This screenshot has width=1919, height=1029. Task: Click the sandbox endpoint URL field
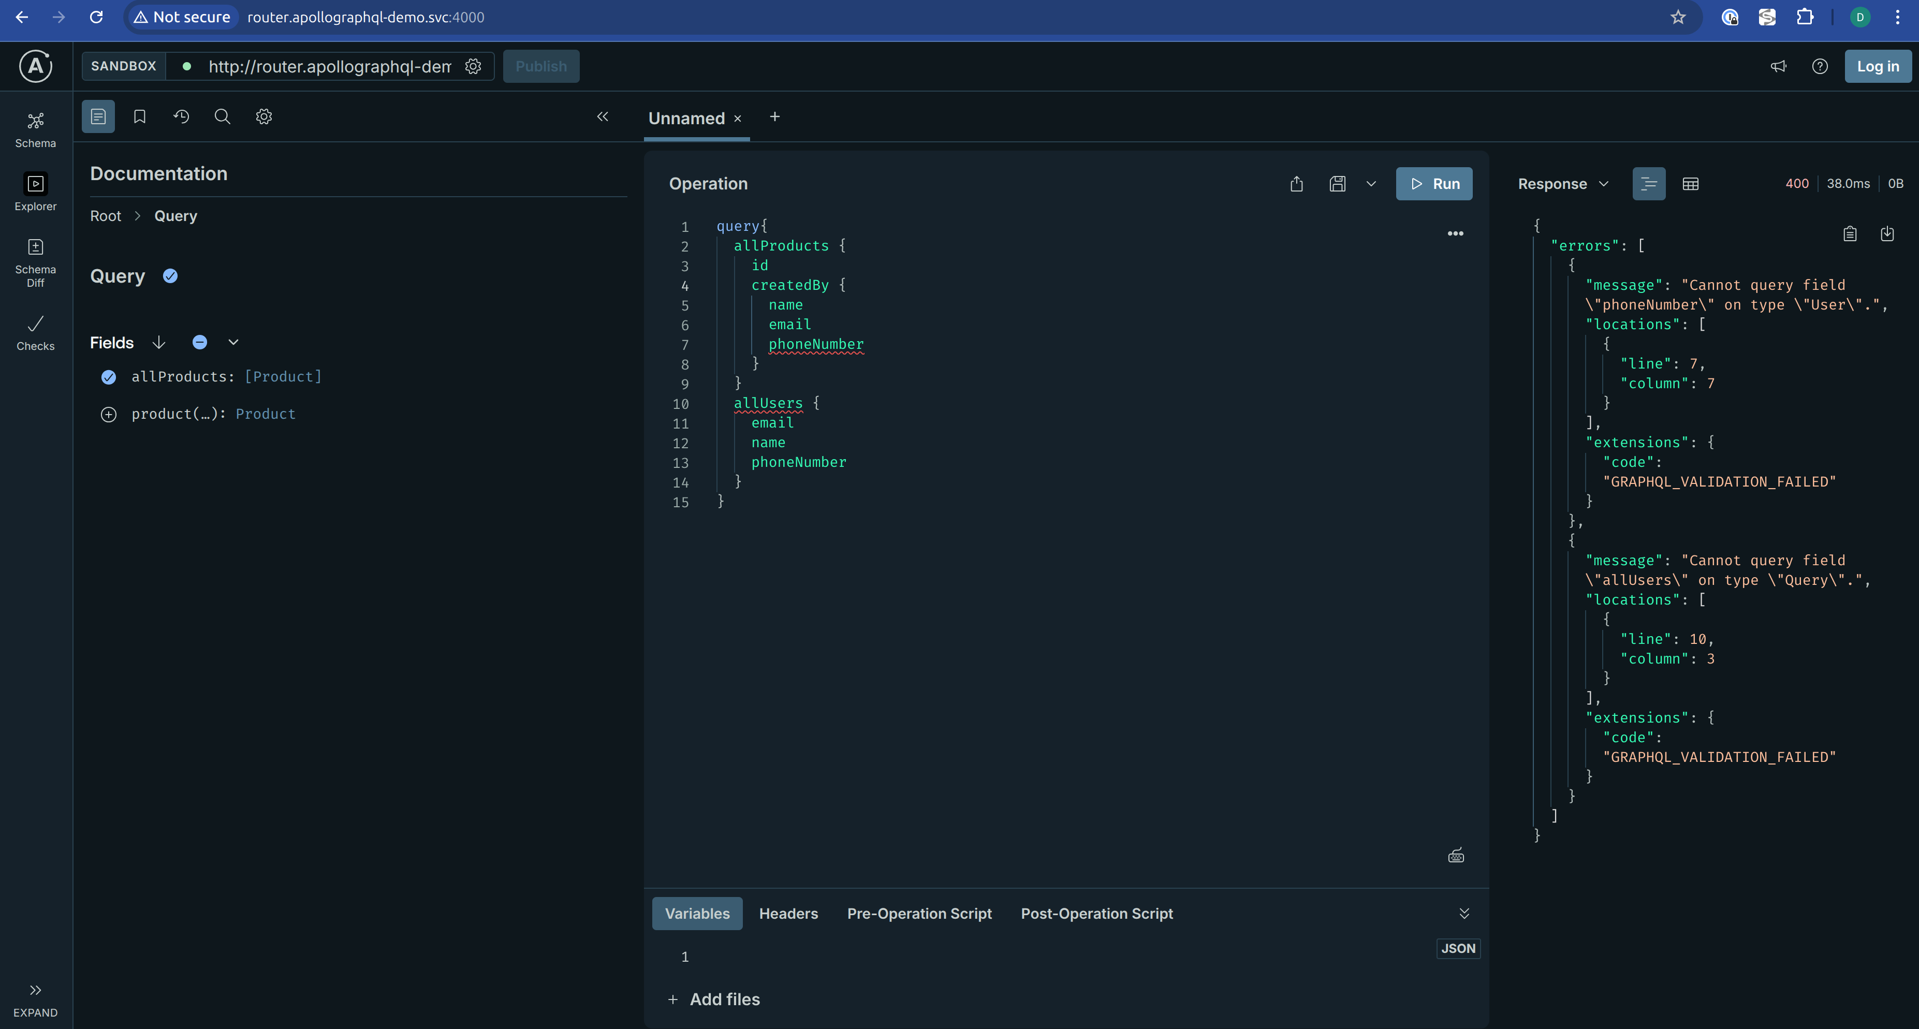point(329,66)
